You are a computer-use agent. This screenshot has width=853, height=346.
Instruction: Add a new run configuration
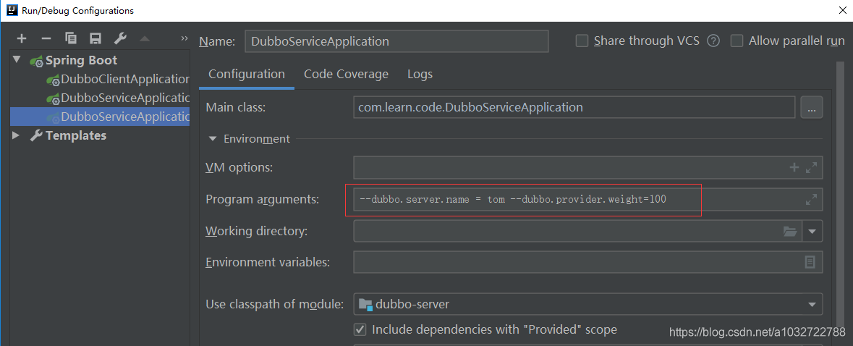click(21, 38)
